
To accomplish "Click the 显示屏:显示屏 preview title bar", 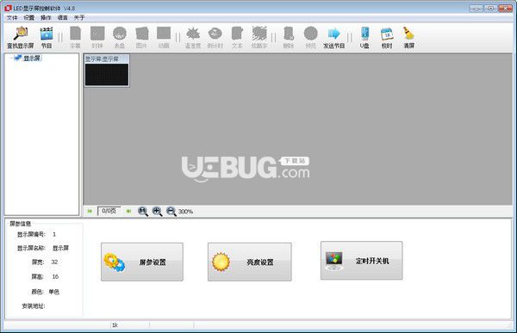I will 107,59.
